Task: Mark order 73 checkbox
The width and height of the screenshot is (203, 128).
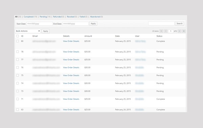Action: [x=18, y=91]
